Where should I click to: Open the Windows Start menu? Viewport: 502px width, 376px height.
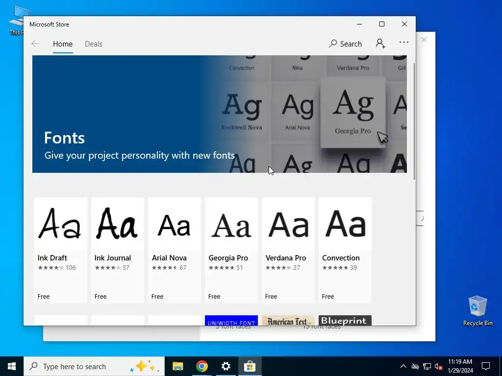pos(12,366)
